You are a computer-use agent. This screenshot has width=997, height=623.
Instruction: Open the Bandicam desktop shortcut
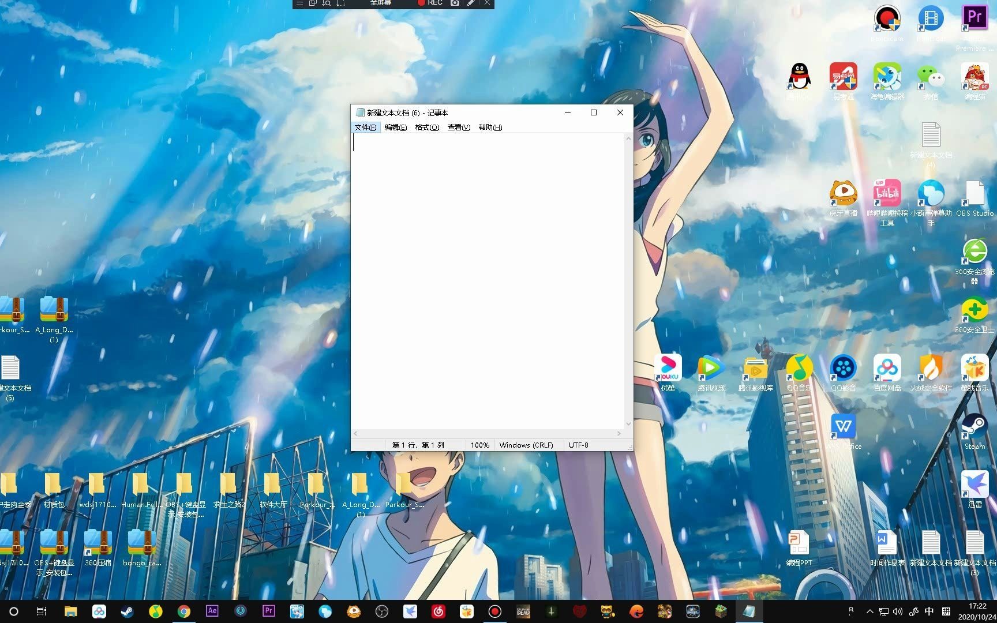point(887,23)
